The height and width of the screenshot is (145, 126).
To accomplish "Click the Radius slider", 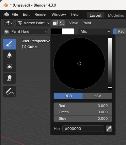I will coord(120,32).
